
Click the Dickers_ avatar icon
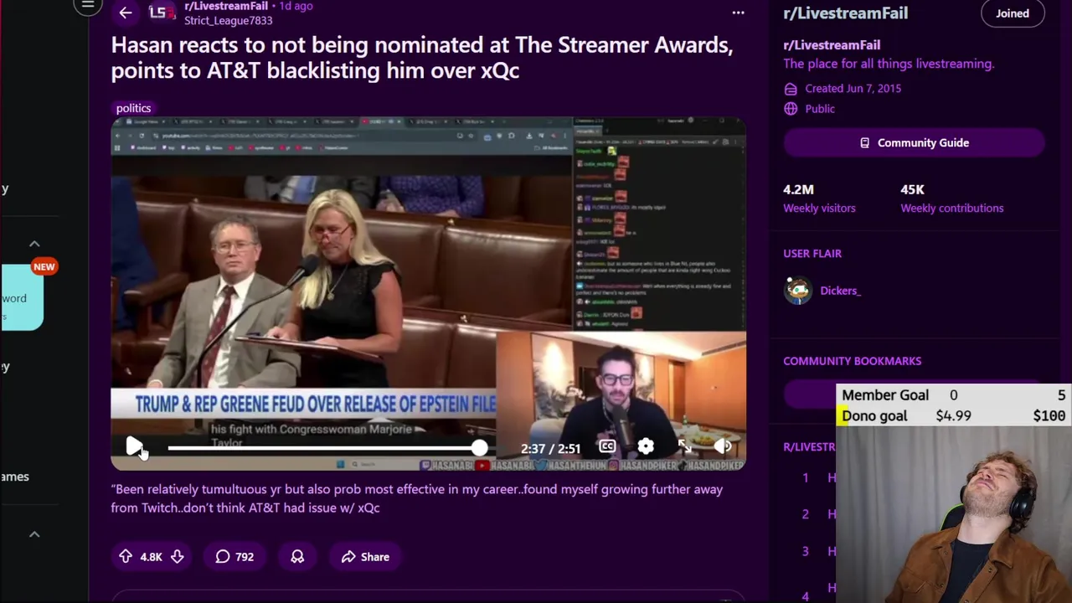798,290
